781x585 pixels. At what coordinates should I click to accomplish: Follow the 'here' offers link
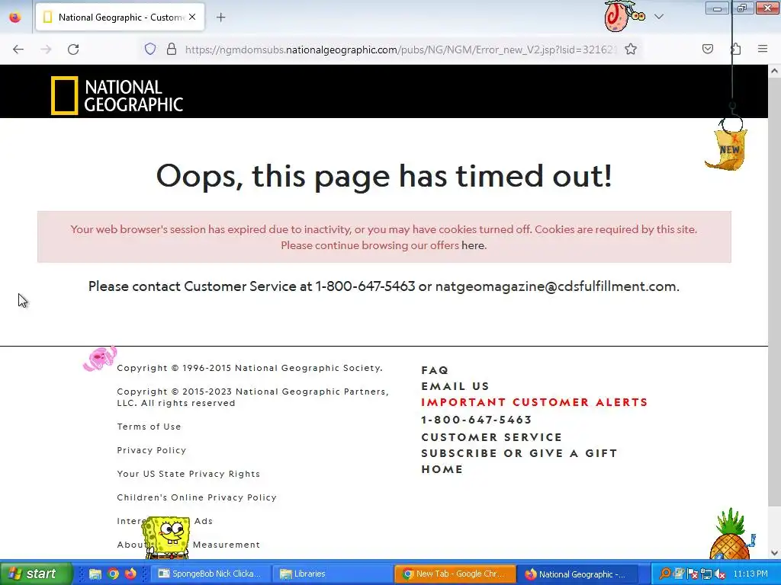tap(473, 245)
